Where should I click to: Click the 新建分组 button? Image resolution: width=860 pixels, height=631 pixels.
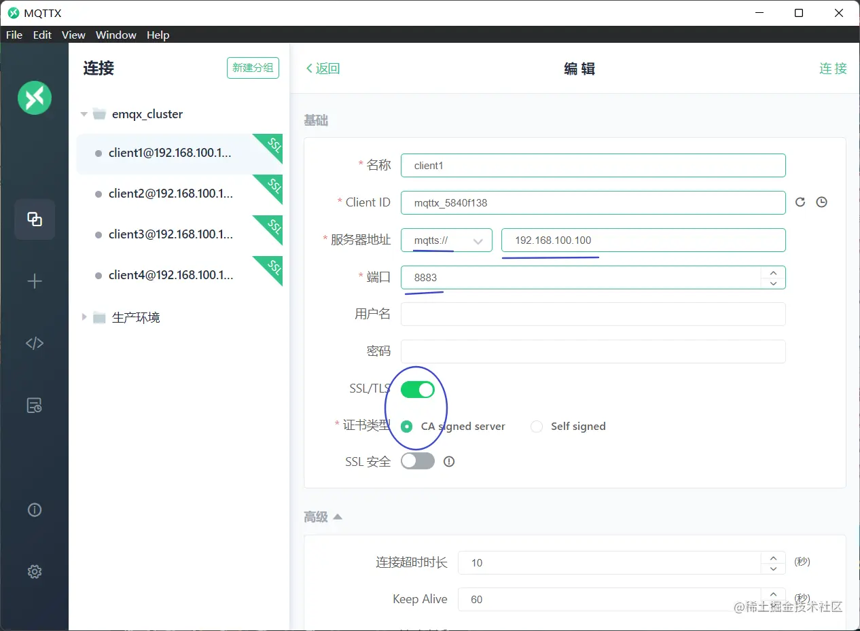[253, 68]
